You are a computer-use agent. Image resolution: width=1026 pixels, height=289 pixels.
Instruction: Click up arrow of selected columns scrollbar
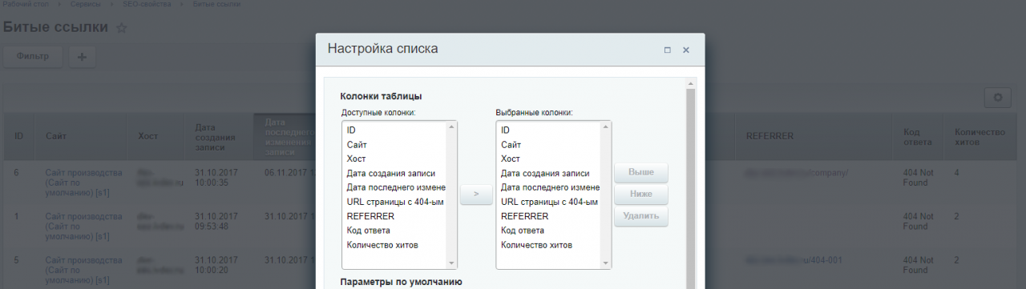tap(606, 127)
